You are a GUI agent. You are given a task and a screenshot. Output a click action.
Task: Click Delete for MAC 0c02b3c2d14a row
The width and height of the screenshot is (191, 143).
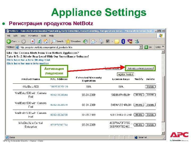click(x=150, y=95)
